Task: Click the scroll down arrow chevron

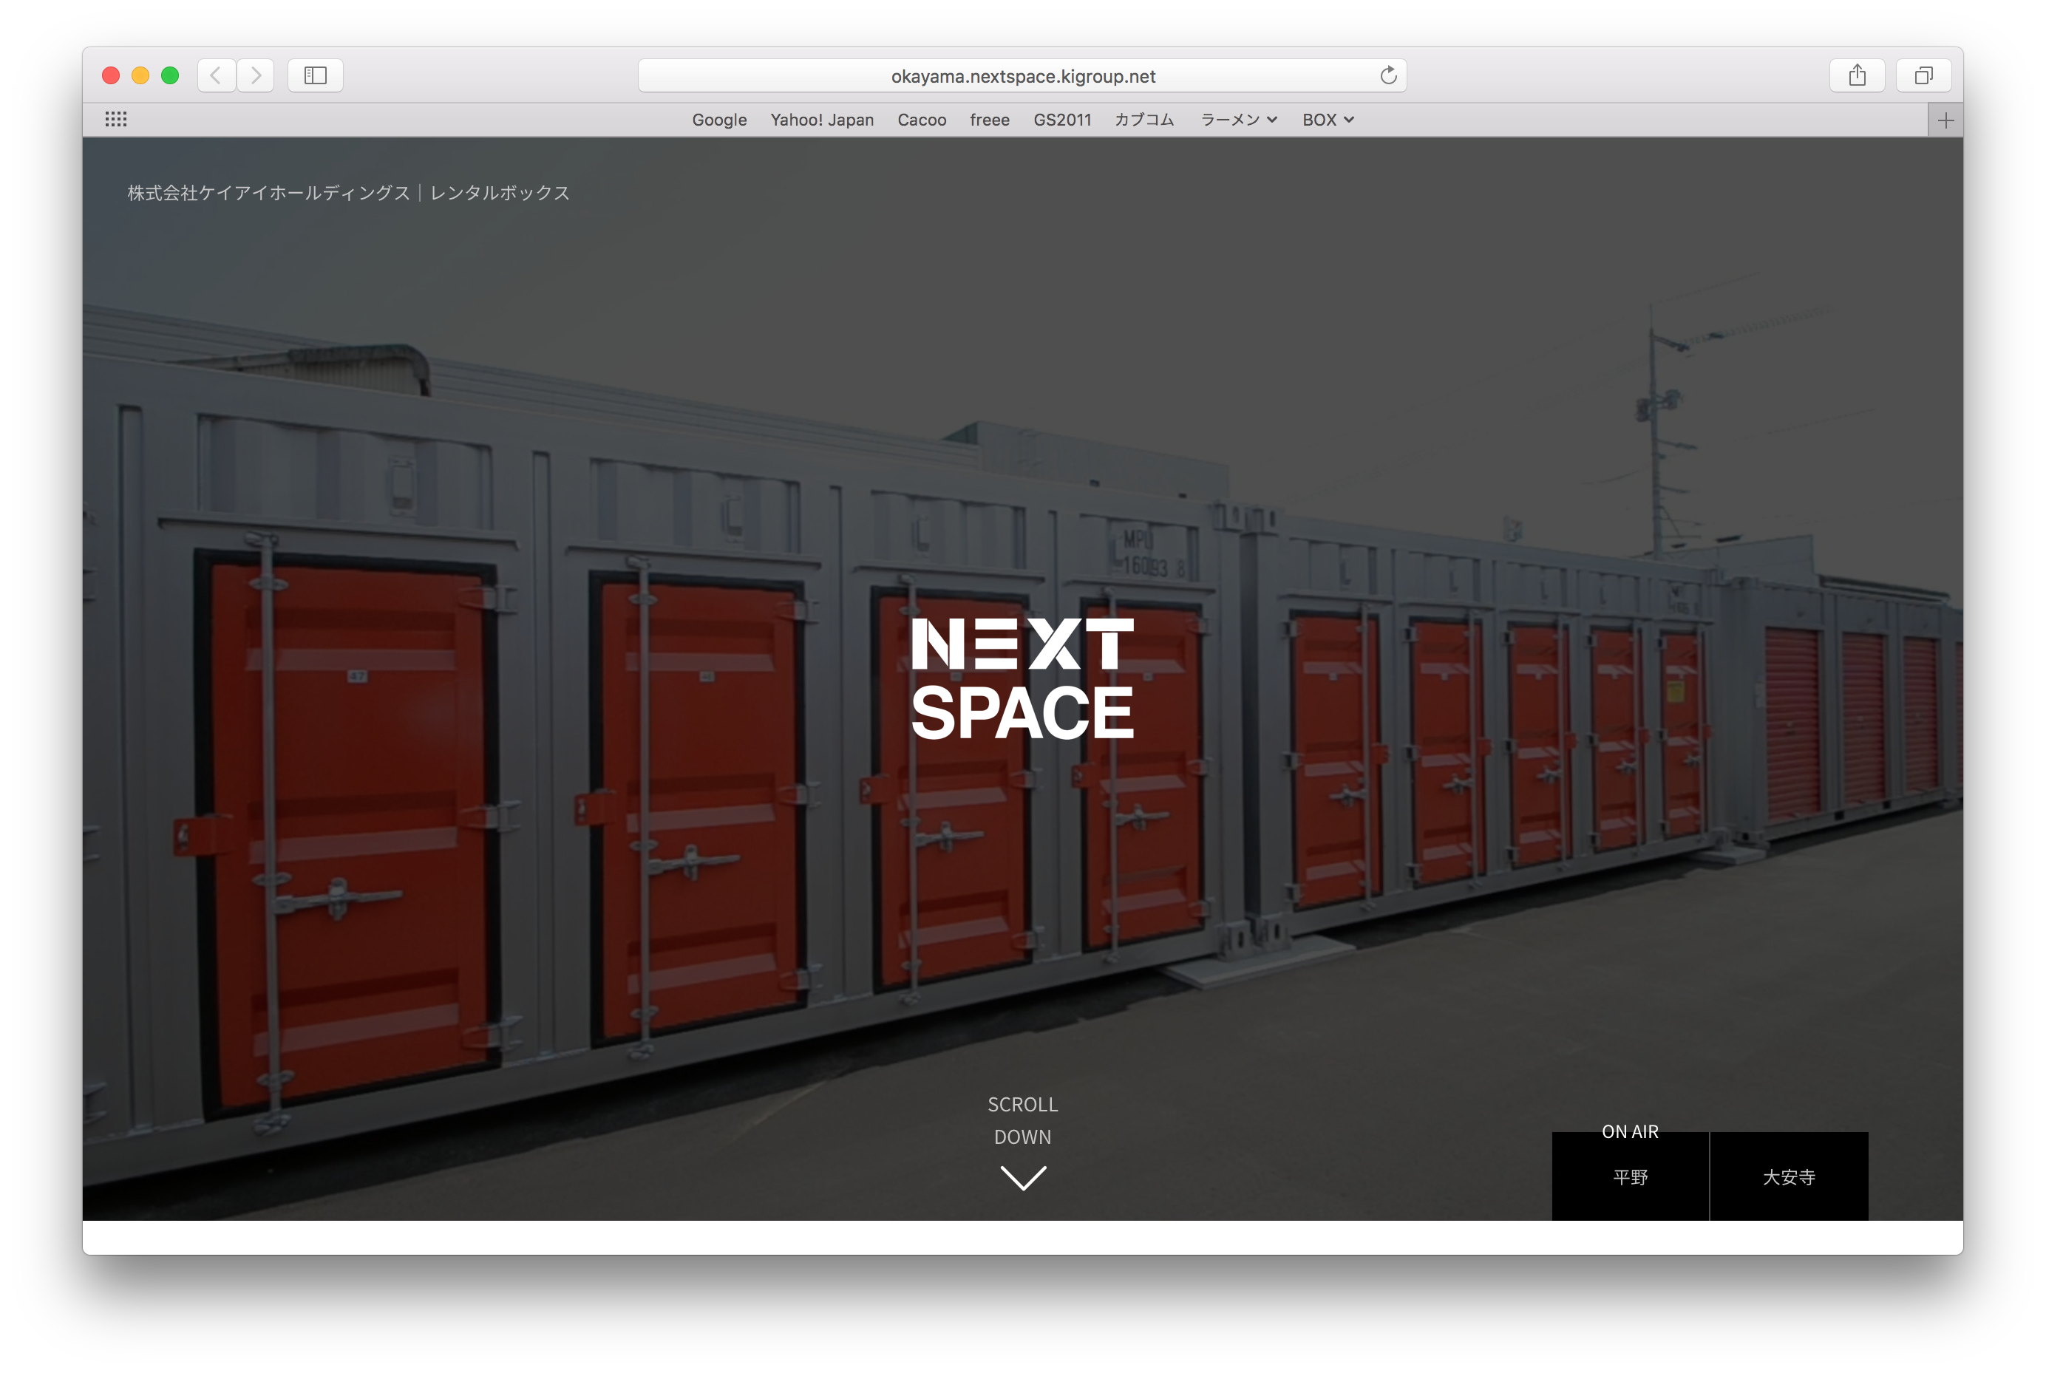Action: click(x=1023, y=1177)
